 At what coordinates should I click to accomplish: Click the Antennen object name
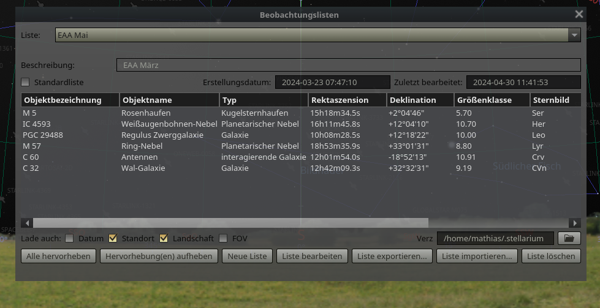coord(139,157)
